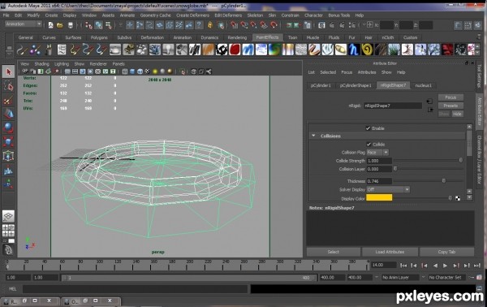
Task: Open the Solver Display dropdown
Action: point(388,189)
